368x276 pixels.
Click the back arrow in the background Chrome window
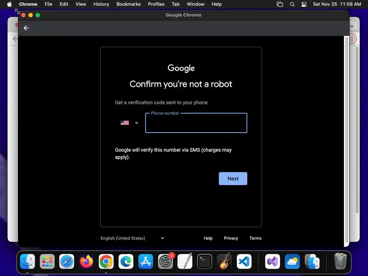coord(15,39)
